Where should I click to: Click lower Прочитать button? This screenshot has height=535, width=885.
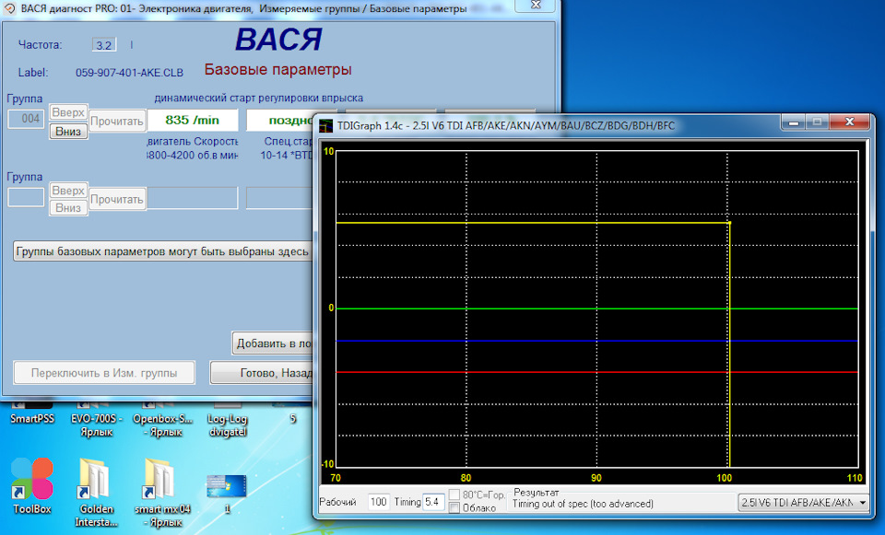tap(117, 199)
